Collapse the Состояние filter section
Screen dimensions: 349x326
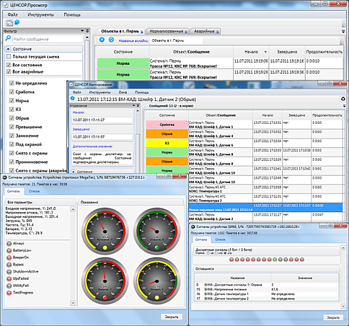pyautogui.click(x=9, y=49)
